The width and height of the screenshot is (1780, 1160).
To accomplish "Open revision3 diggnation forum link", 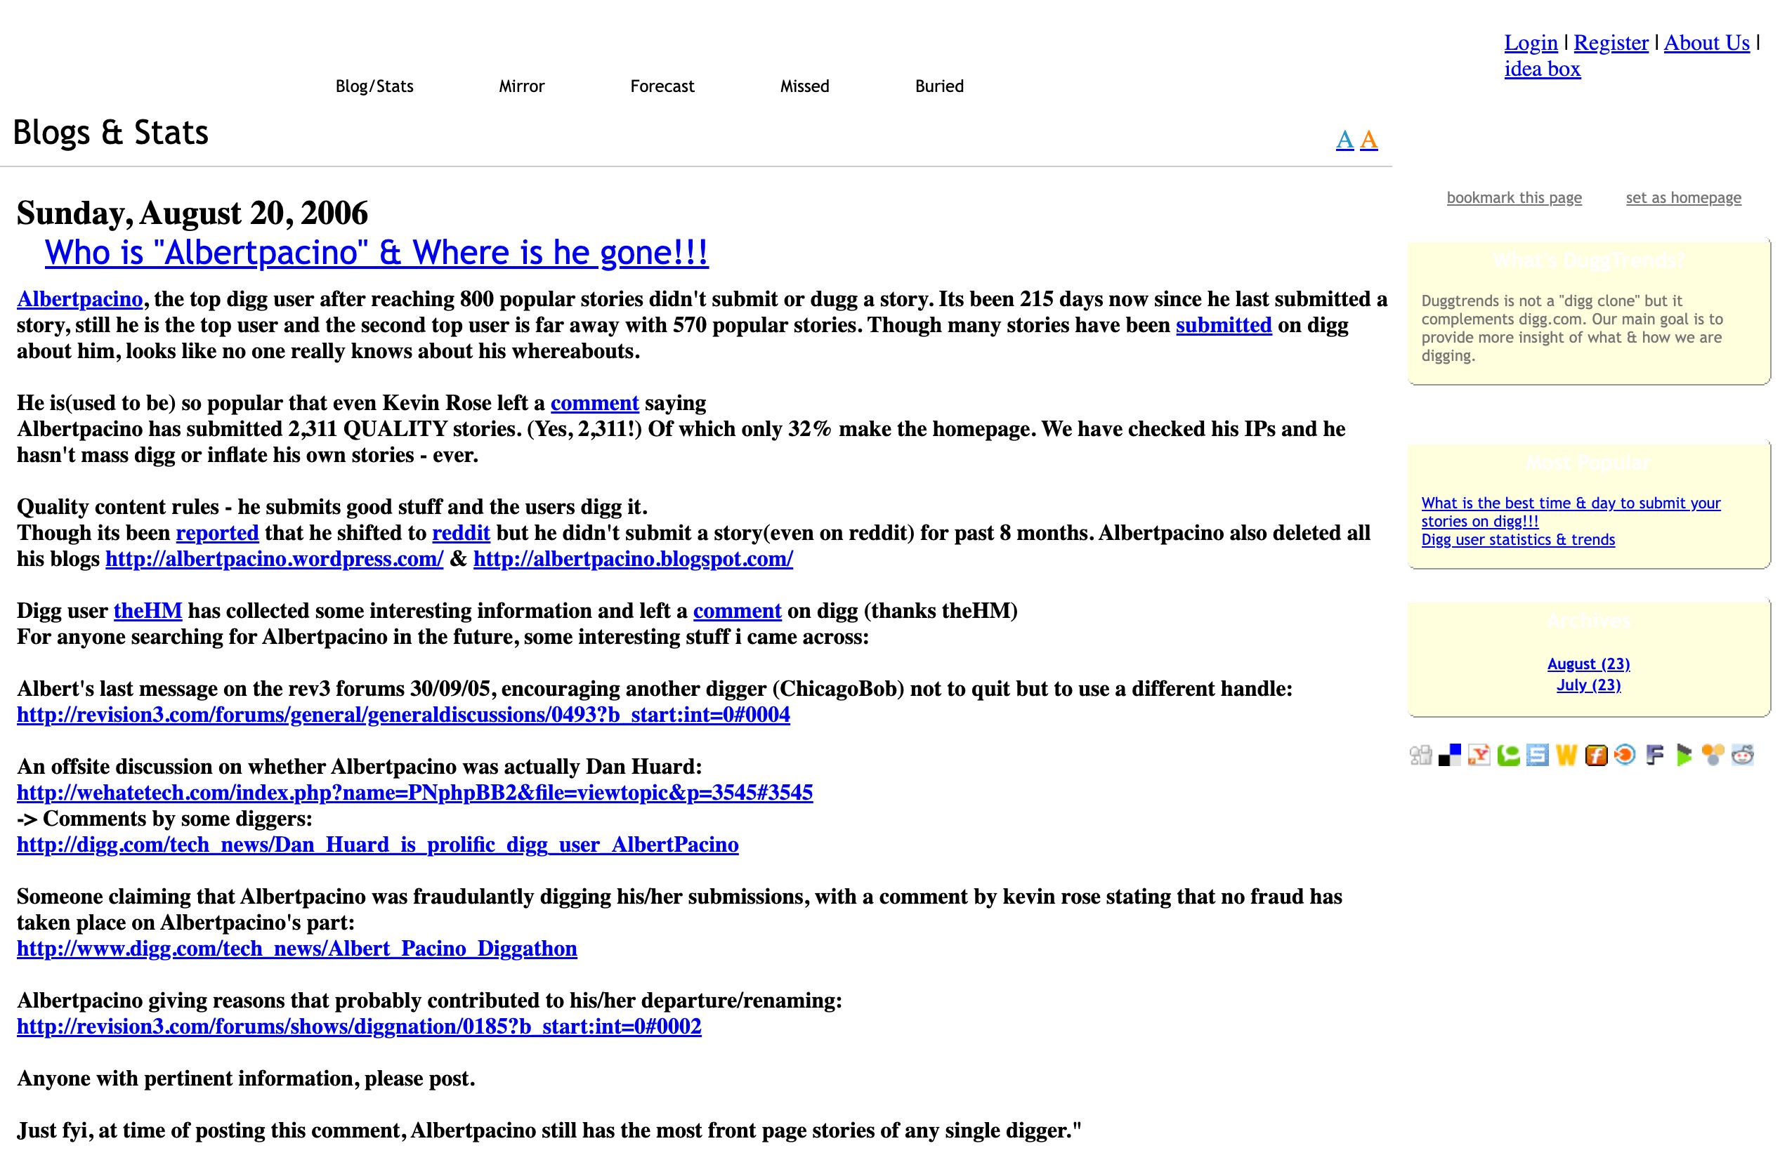I will click(359, 1026).
